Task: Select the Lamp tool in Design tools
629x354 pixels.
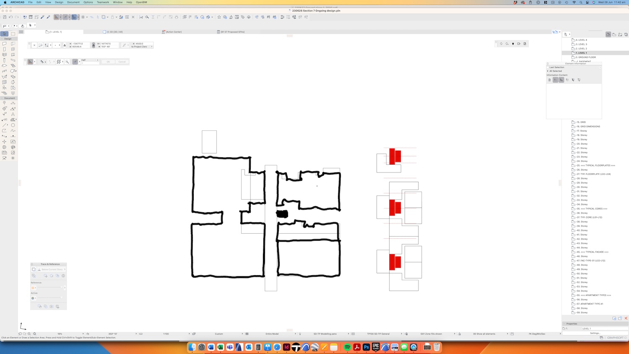Action: (x=13, y=93)
